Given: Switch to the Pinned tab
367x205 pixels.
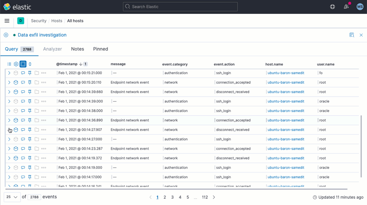Looking at the screenshot, I should (101, 49).
